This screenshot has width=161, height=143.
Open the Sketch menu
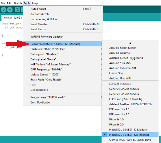(18, 3)
